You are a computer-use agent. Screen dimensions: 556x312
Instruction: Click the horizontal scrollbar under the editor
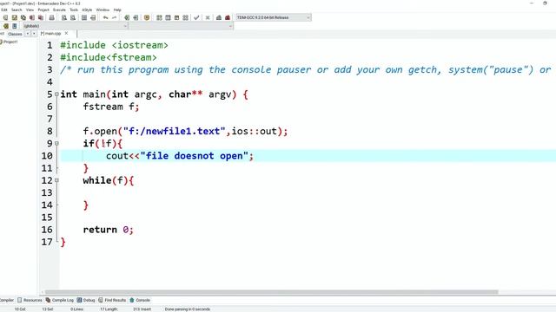tap(272, 292)
